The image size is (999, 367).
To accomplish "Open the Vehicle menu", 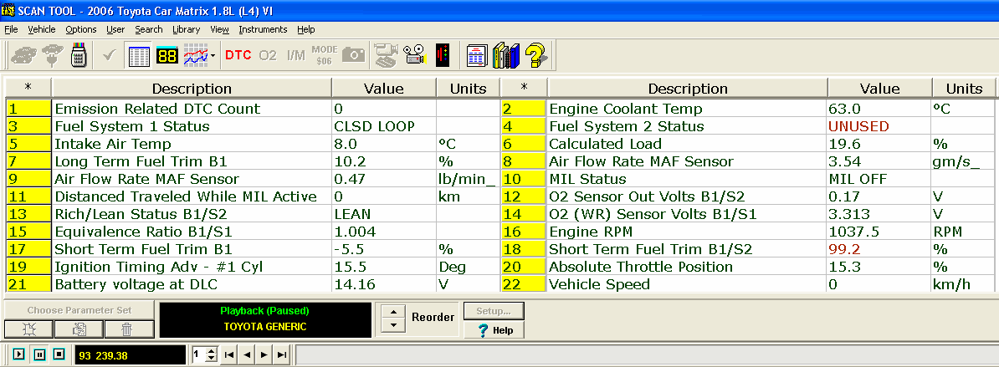I will point(41,29).
